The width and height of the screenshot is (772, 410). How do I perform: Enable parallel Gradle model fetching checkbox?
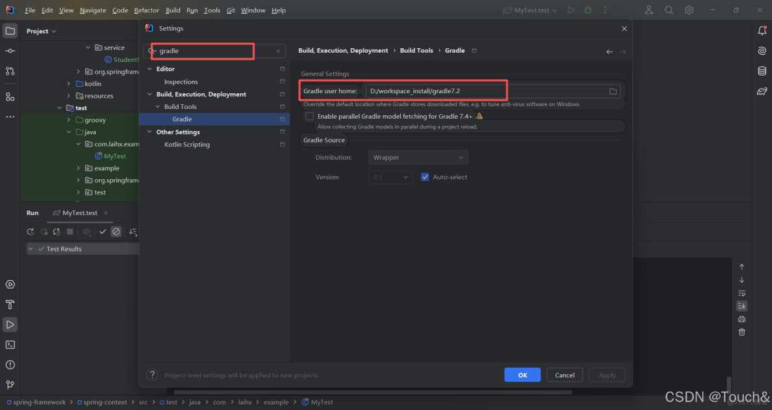[308, 115]
